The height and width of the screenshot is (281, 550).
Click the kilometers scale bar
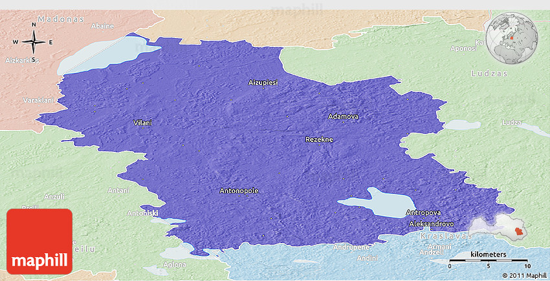click(x=489, y=260)
